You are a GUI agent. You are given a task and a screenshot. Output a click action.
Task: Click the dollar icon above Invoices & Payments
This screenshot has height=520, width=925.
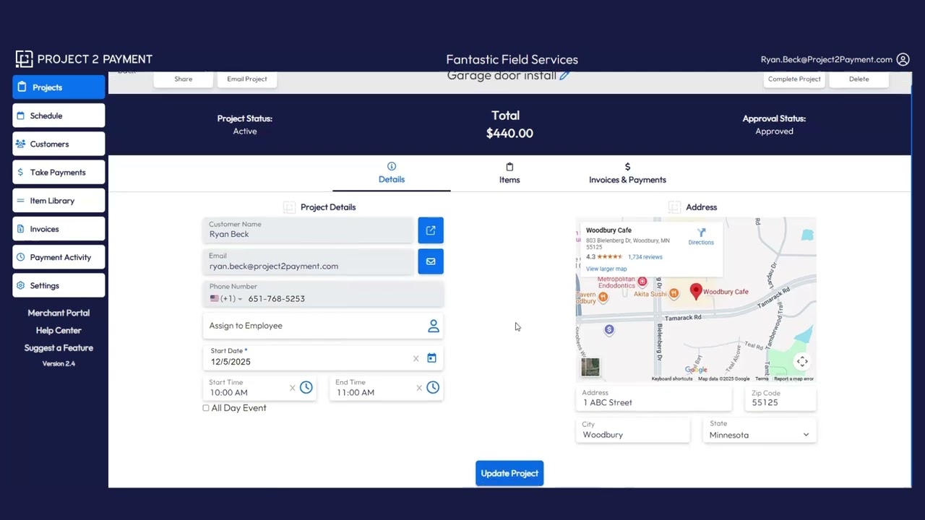(x=627, y=166)
